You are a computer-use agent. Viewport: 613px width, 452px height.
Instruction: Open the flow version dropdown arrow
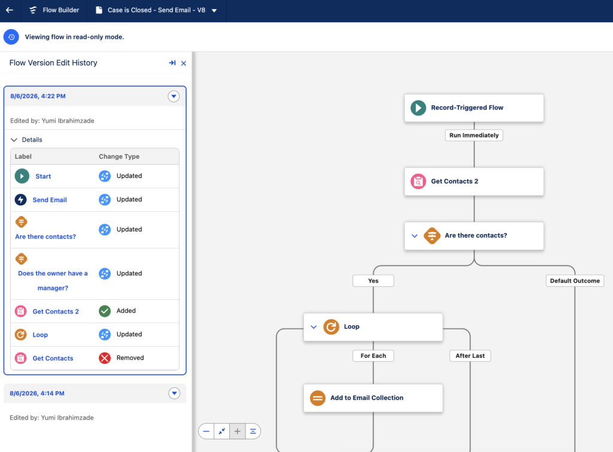coord(214,11)
